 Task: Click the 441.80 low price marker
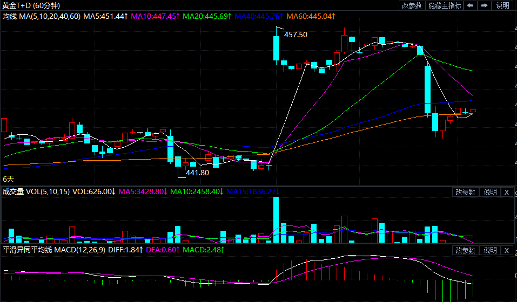[197, 173]
